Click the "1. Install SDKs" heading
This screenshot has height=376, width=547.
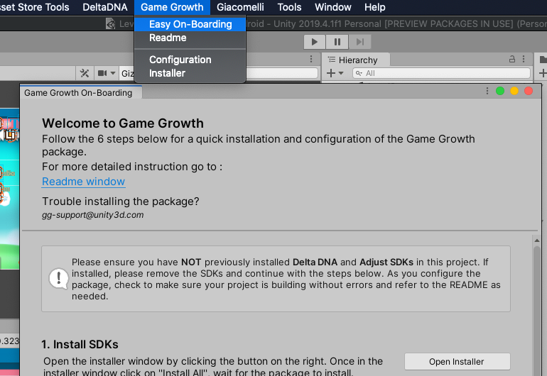[x=80, y=344]
